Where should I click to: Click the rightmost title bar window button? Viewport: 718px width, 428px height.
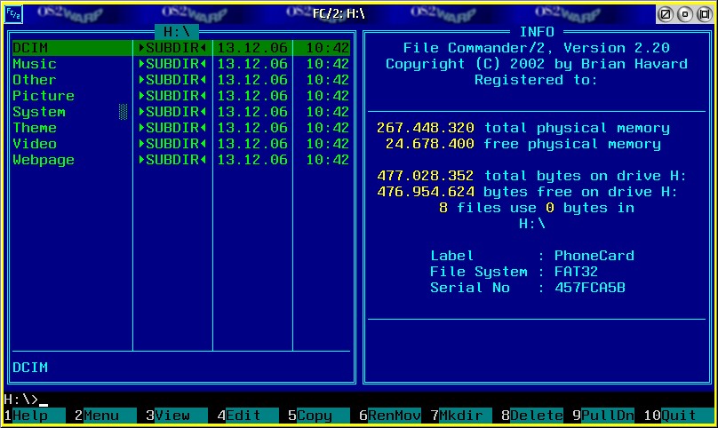pyautogui.click(x=705, y=14)
